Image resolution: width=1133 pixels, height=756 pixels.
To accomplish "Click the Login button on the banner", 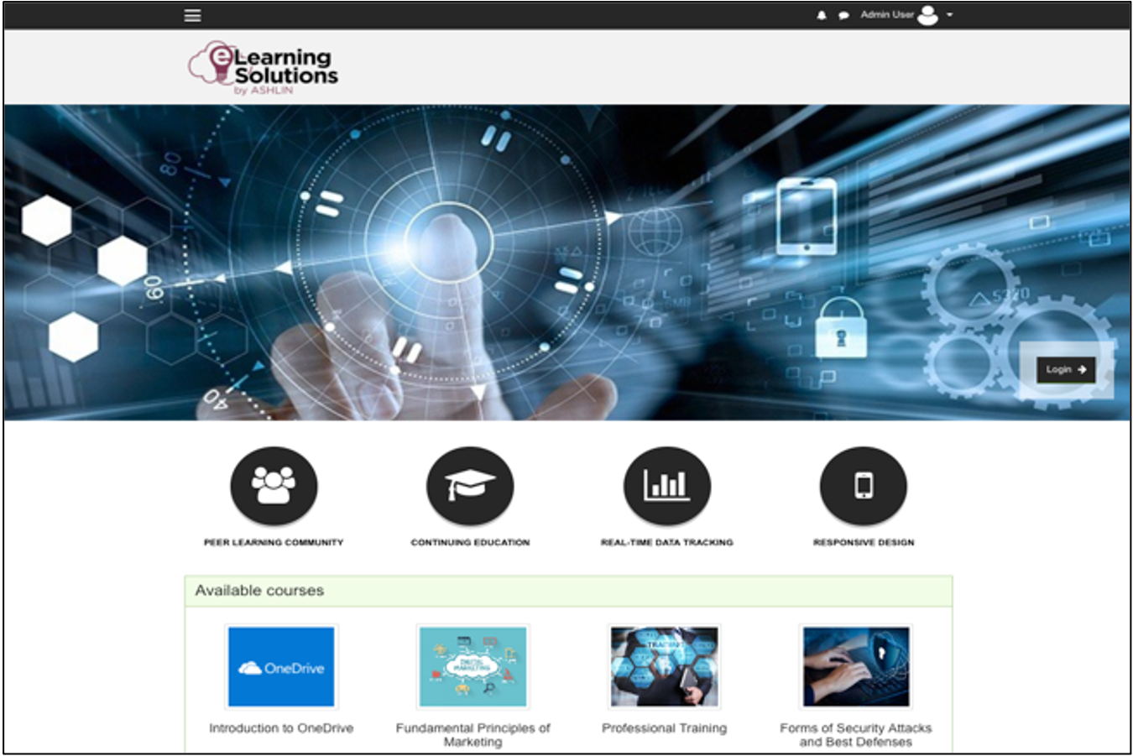I will tap(1064, 369).
